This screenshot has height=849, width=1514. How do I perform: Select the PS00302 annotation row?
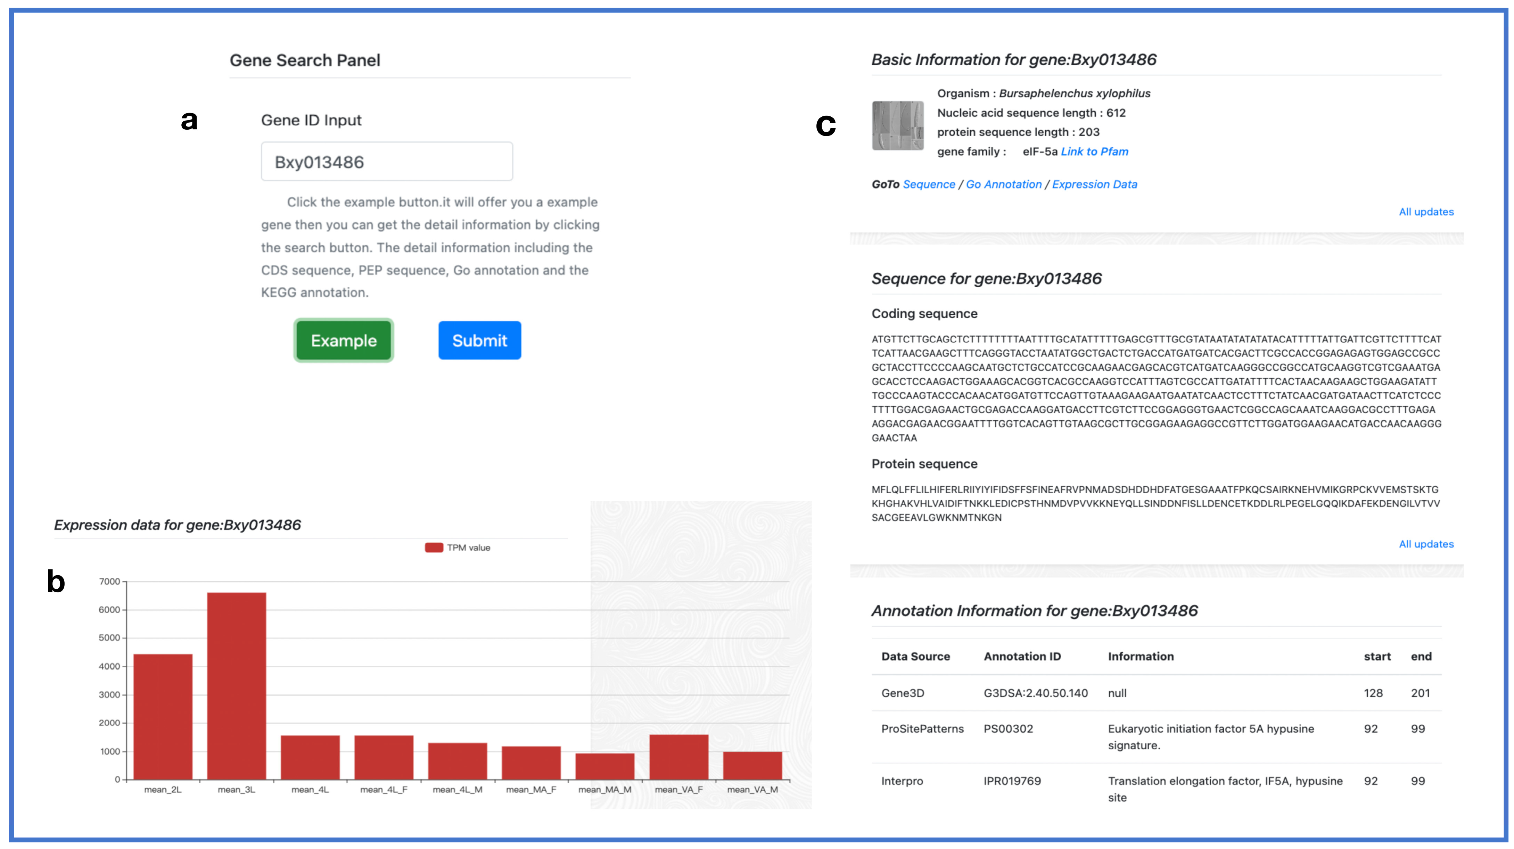pyautogui.click(x=1008, y=728)
